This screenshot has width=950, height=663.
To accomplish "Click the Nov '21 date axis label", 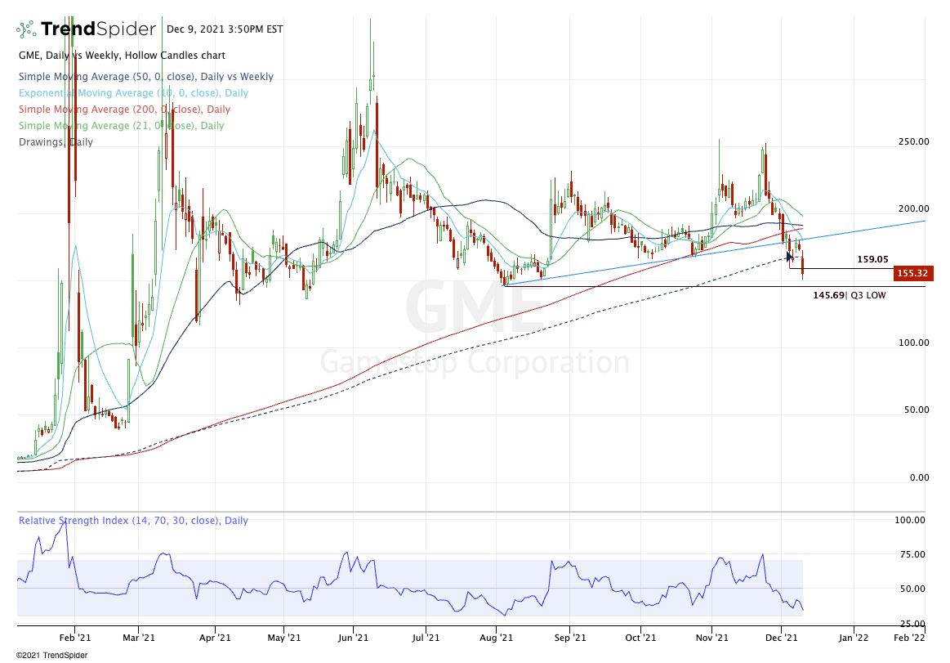I will click(x=712, y=638).
